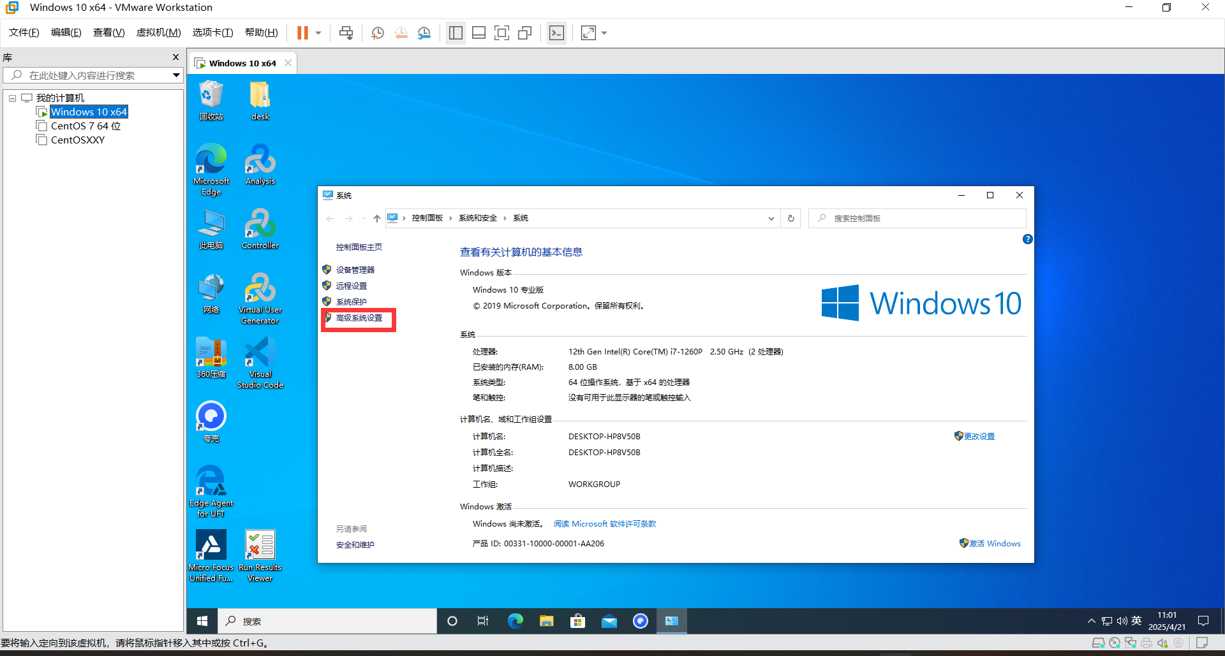Screen dimensions: 1225x656
Task: Click the Send Ctrl+Alt+Del toolbar icon
Action: tap(346, 33)
